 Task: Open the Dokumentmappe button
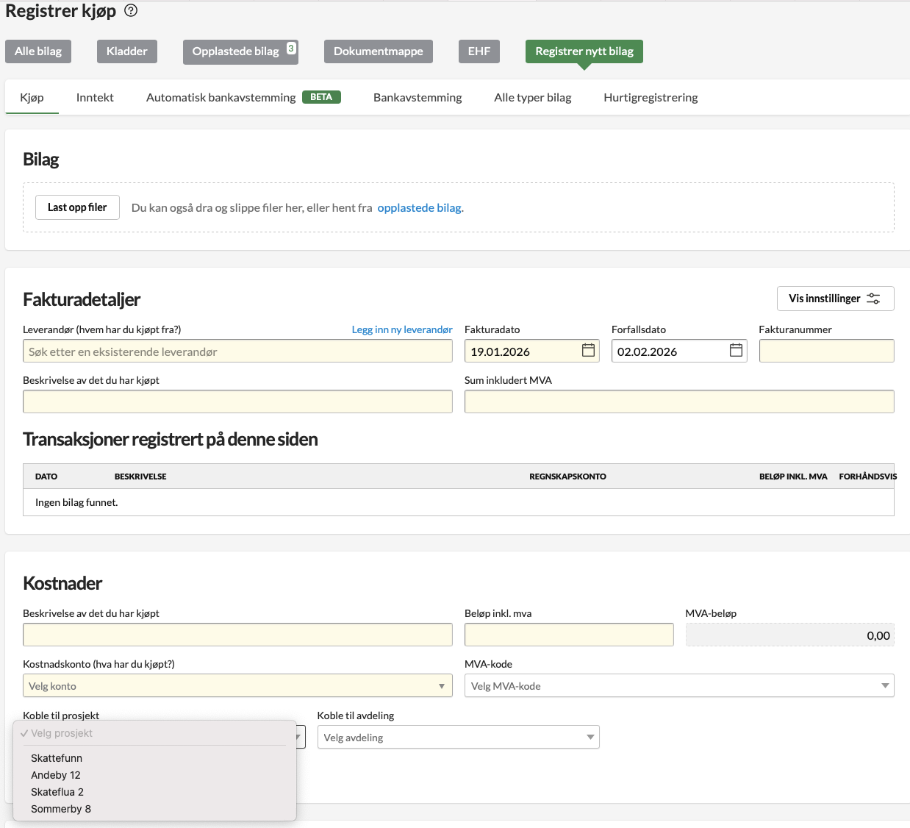378,51
